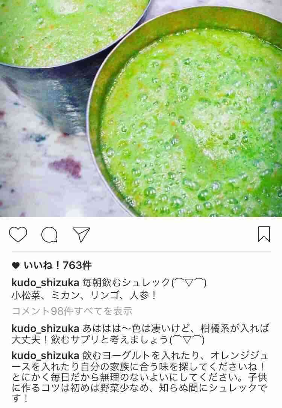Viewport: 282px width, 408px height.
Task: Tap the last comment line ending in す！
Action: click(x=20, y=398)
